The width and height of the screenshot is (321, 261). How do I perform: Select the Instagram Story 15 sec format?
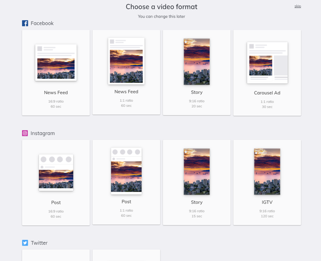coord(197,183)
